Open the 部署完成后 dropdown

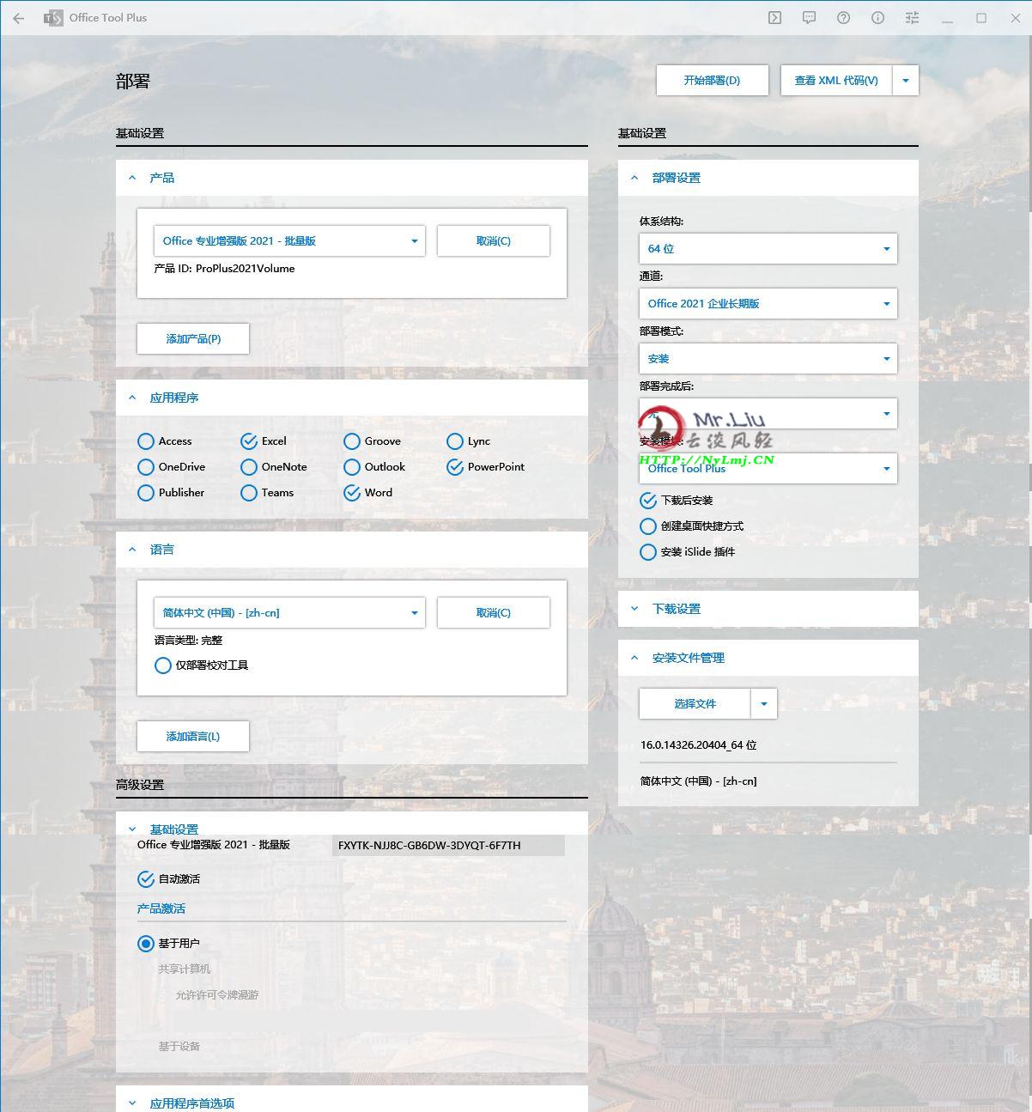tap(768, 414)
